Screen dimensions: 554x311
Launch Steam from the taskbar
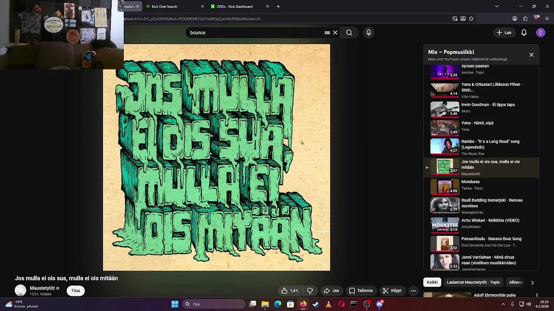(x=316, y=304)
